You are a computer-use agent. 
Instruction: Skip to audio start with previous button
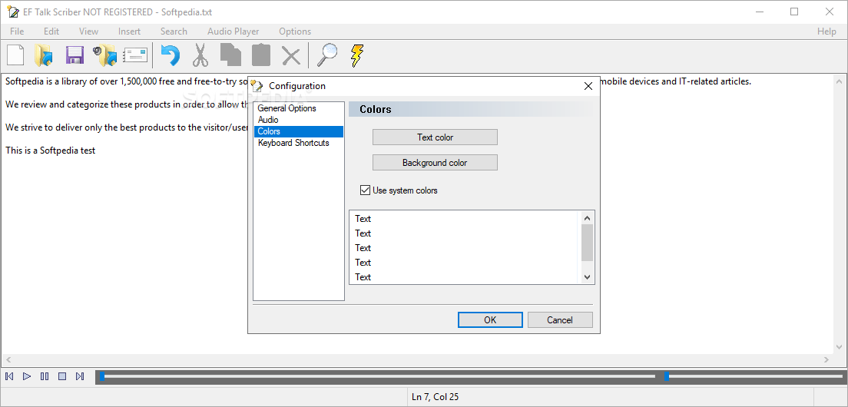pos(9,376)
